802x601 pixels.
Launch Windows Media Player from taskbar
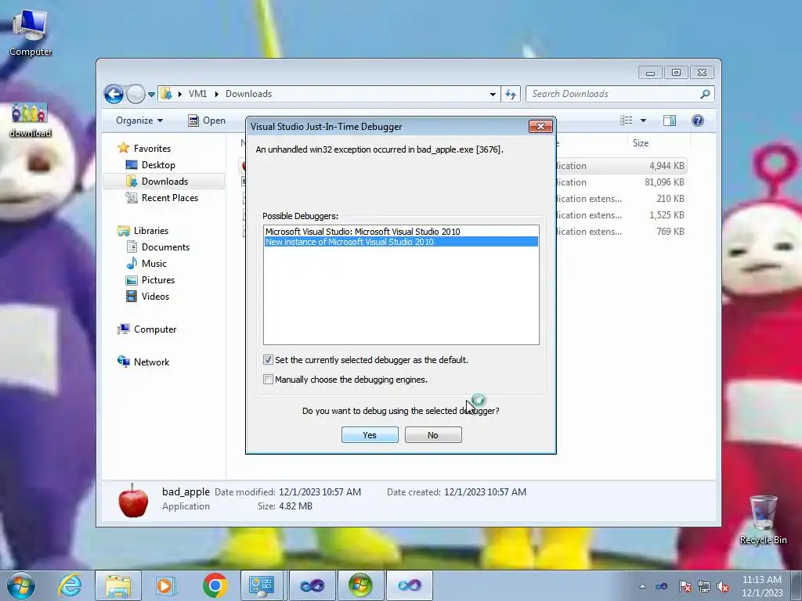(x=166, y=585)
